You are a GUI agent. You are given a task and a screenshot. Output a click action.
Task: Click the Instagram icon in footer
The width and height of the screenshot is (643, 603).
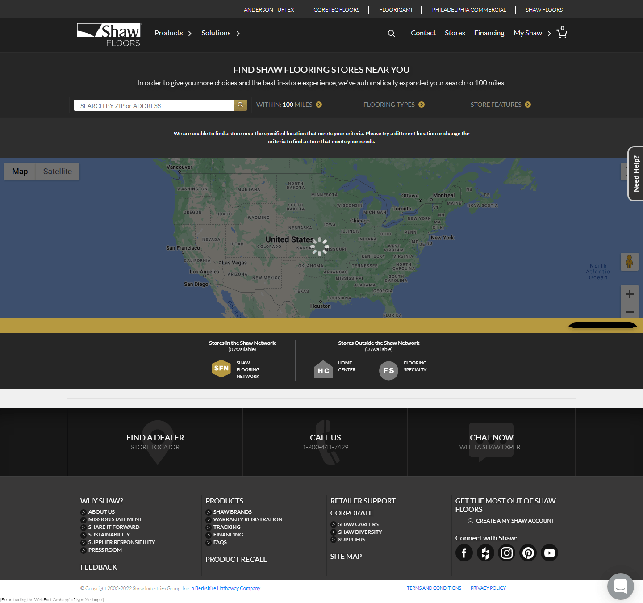(x=507, y=553)
